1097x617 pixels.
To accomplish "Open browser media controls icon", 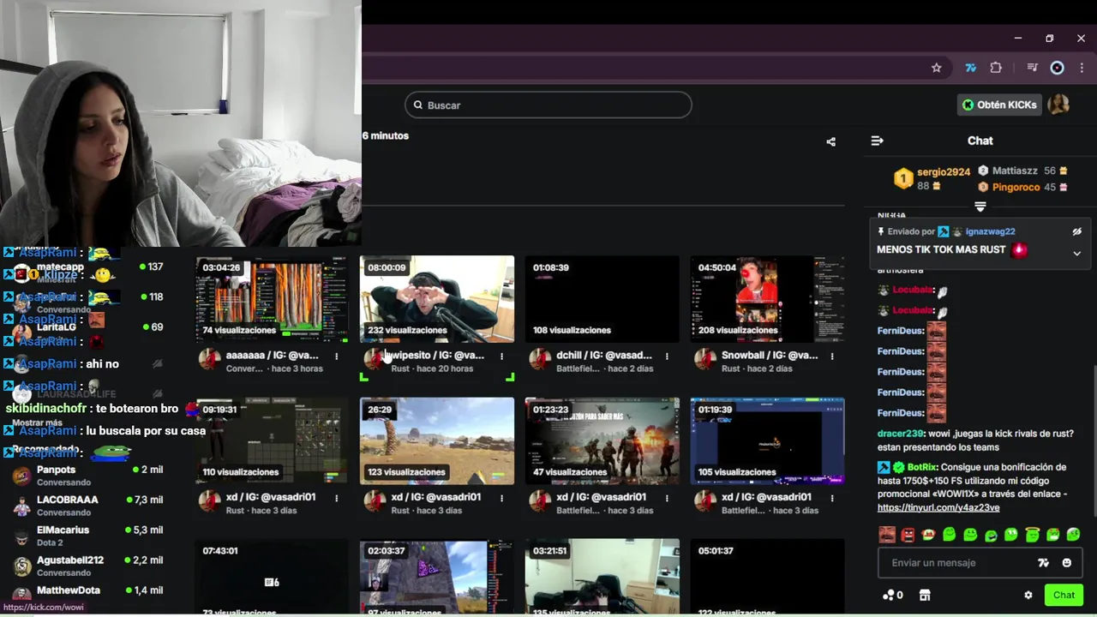I will 1033,68.
